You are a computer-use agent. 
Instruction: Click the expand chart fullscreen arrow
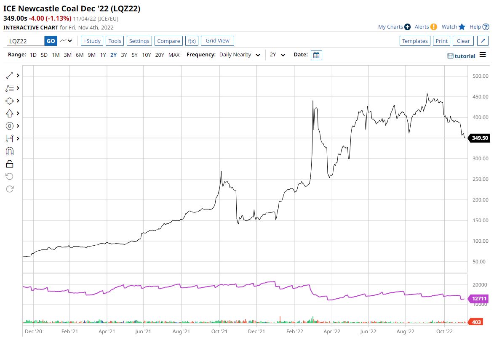coord(483,41)
